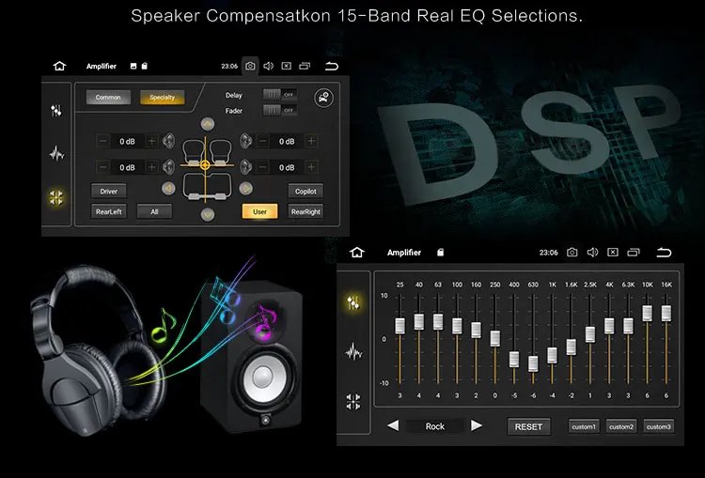This screenshot has height=478, width=705.
Task: Switch to the Common tab
Action: tap(108, 97)
